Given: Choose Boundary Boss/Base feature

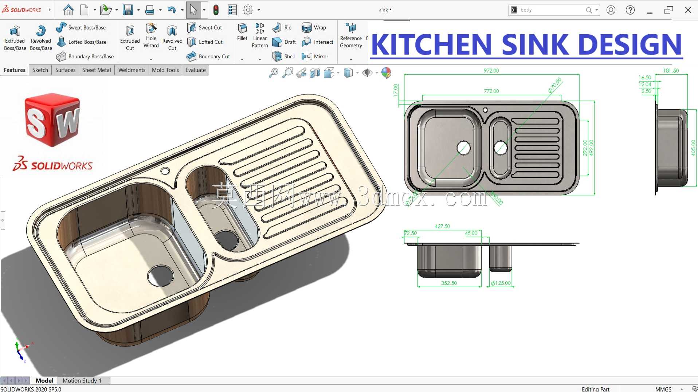Looking at the screenshot, I should pyautogui.click(x=85, y=56).
